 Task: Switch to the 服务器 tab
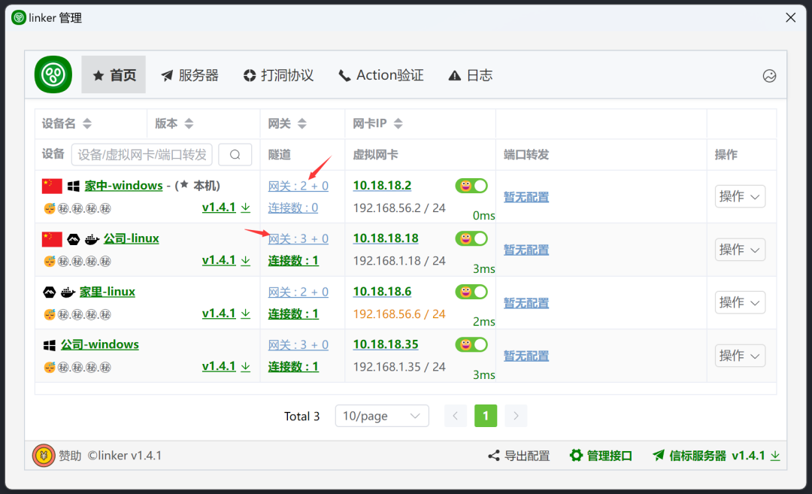click(x=189, y=75)
